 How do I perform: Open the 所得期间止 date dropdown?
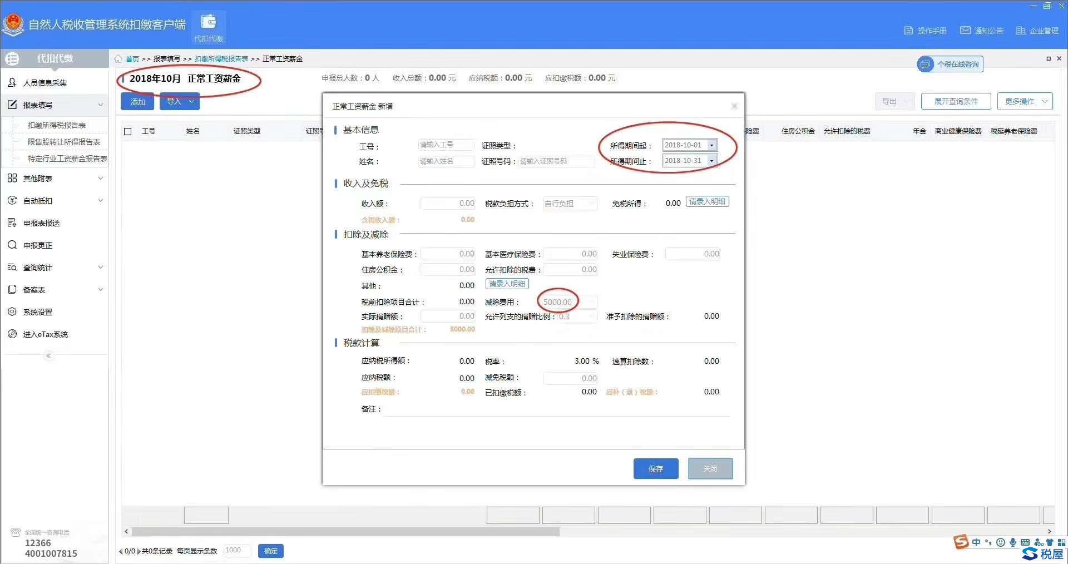tap(711, 161)
